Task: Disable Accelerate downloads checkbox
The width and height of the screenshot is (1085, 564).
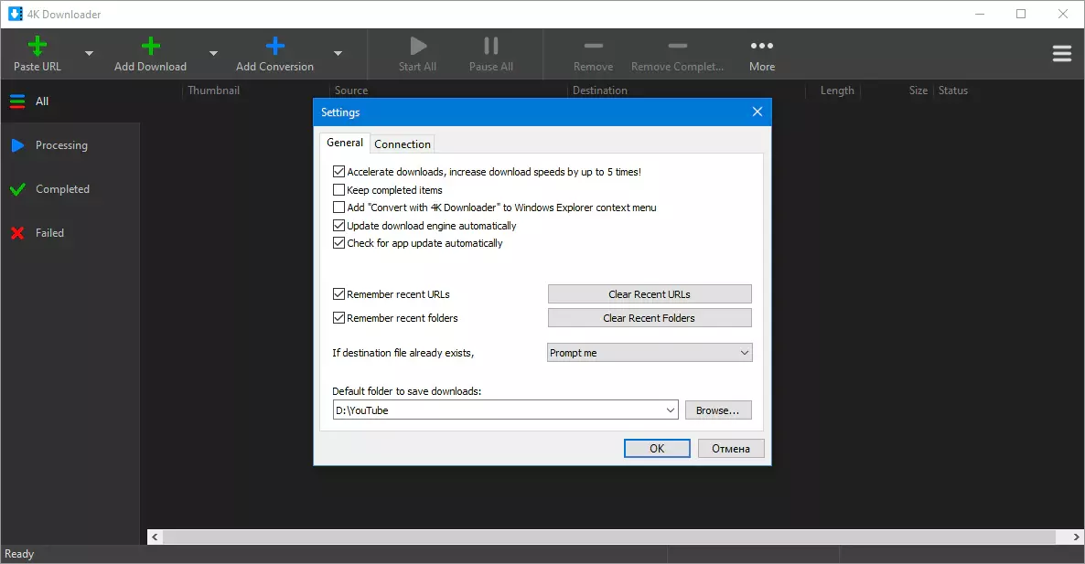Action: point(339,172)
